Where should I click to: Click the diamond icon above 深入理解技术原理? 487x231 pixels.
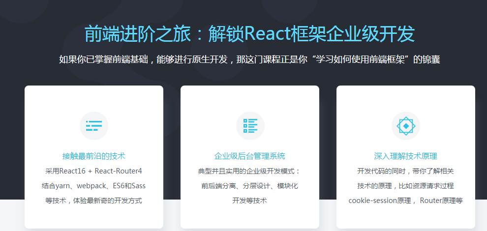coord(406,126)
